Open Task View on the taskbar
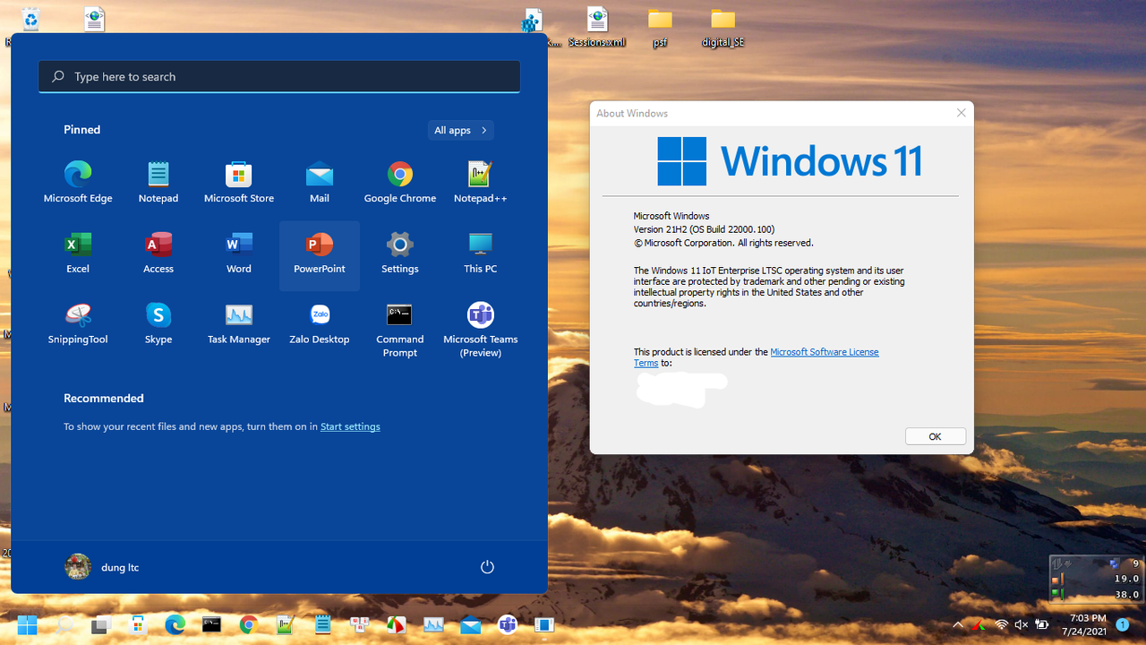 (101, 624)
